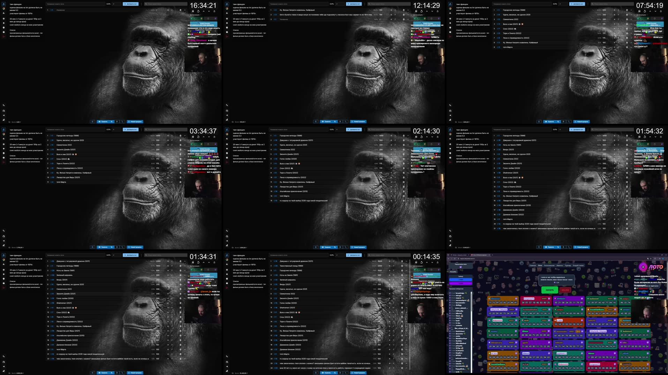Open the search field in the 16:34:21 tile
The height and width of the screenshot is (375, 668).
pos(166,4)
